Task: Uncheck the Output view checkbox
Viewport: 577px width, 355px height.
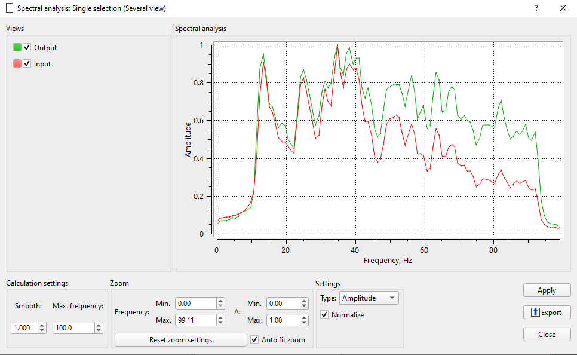Action: point(27,47)
